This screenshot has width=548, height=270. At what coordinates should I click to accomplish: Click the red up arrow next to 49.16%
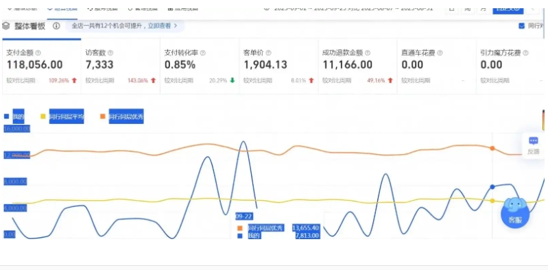(x=390, y=80)
